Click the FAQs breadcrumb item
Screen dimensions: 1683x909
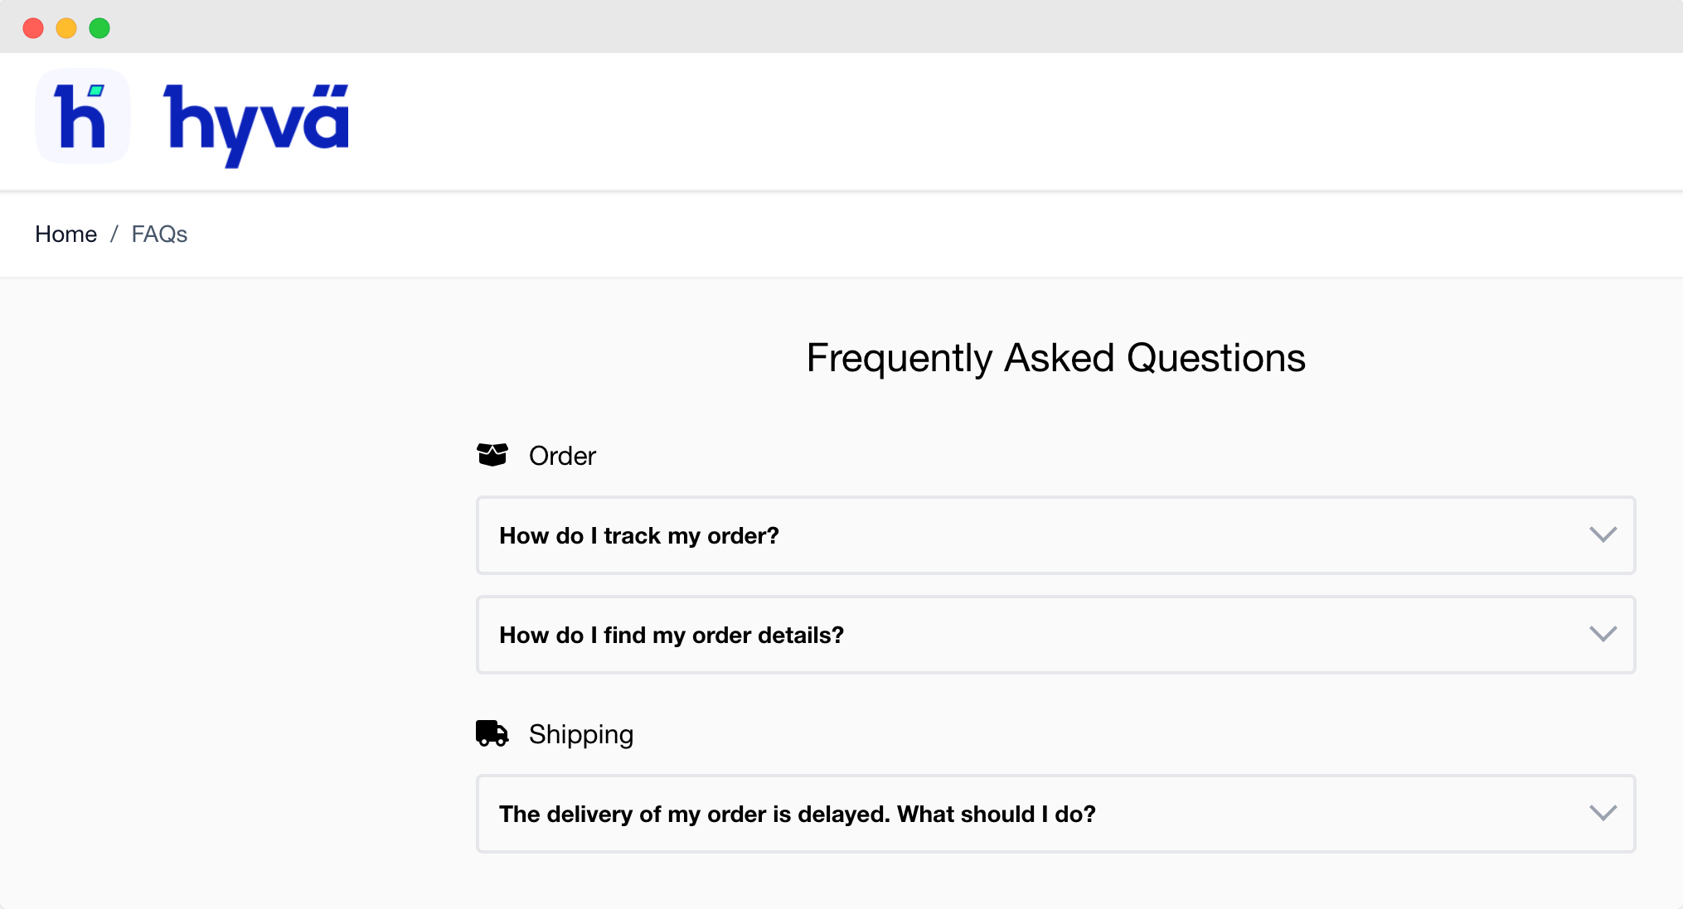click(x=159, y=235)
